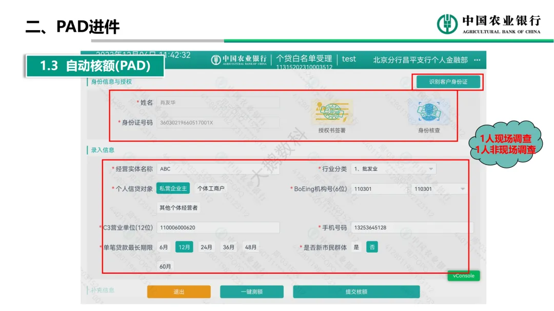Choose 否 for new citizen group
554x311 pixels.
point(372,247)
